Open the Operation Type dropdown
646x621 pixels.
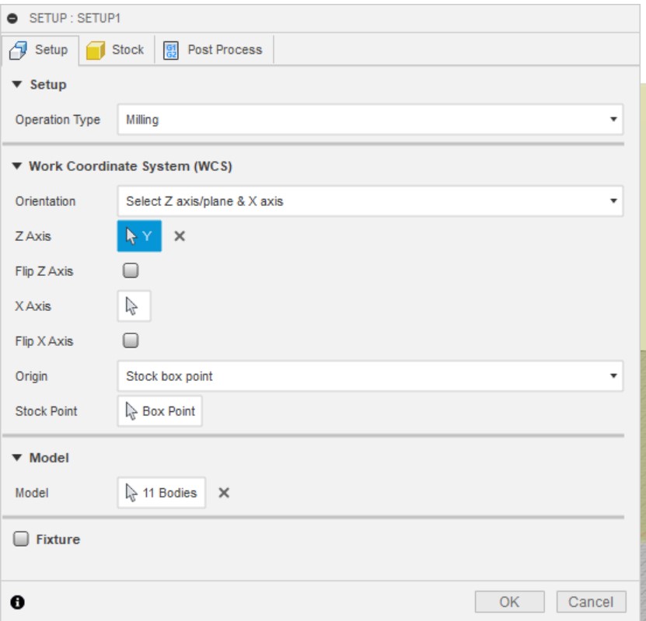370,120
